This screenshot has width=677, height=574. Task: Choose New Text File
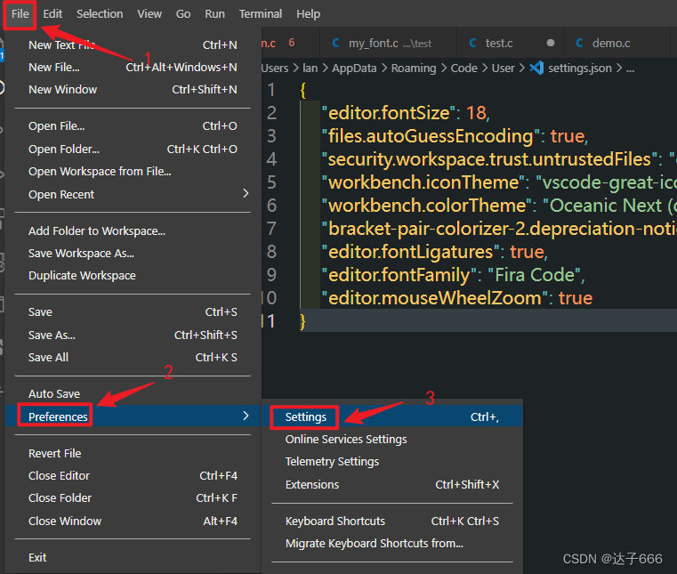[133, 44]
